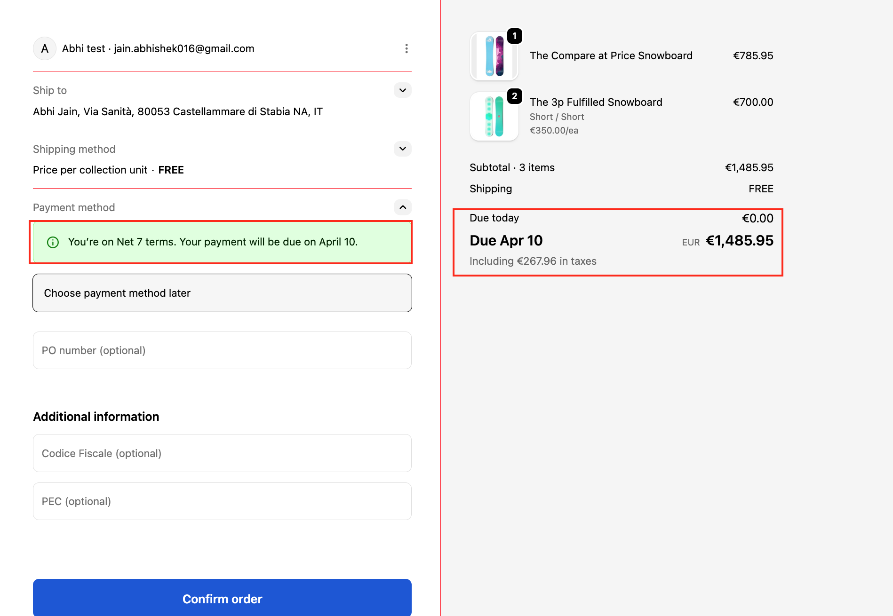The width and height of the screenshot is (893, 616).
Task: Click the quantity badge showing 1
Action: pyautogui.click(x=515, y=36)
